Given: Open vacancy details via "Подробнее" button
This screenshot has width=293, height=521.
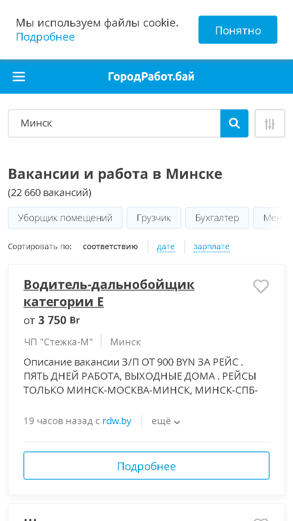Looking at the screenshot, I should coord(146,466).
